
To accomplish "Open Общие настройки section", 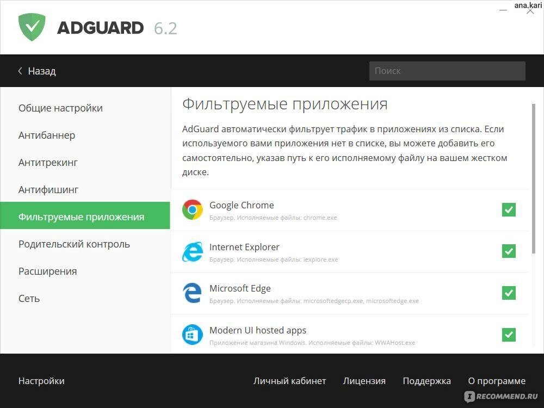I will pyautogui.click(x=85, y=108).
